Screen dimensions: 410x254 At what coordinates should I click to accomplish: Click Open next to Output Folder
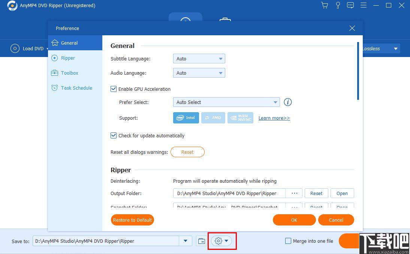(342, 194)
